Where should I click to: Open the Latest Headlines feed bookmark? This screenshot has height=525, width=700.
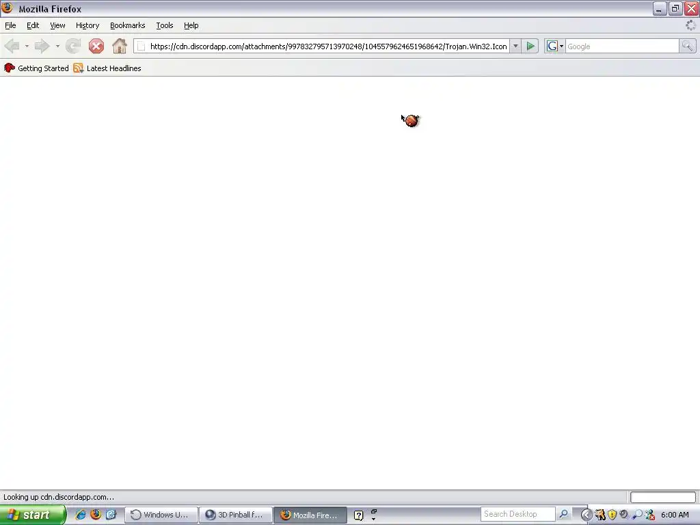(107, 68)
